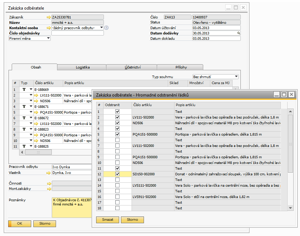Click text type T icon in row 6
This screenshot has width=300, height=236.
[24, 118]
